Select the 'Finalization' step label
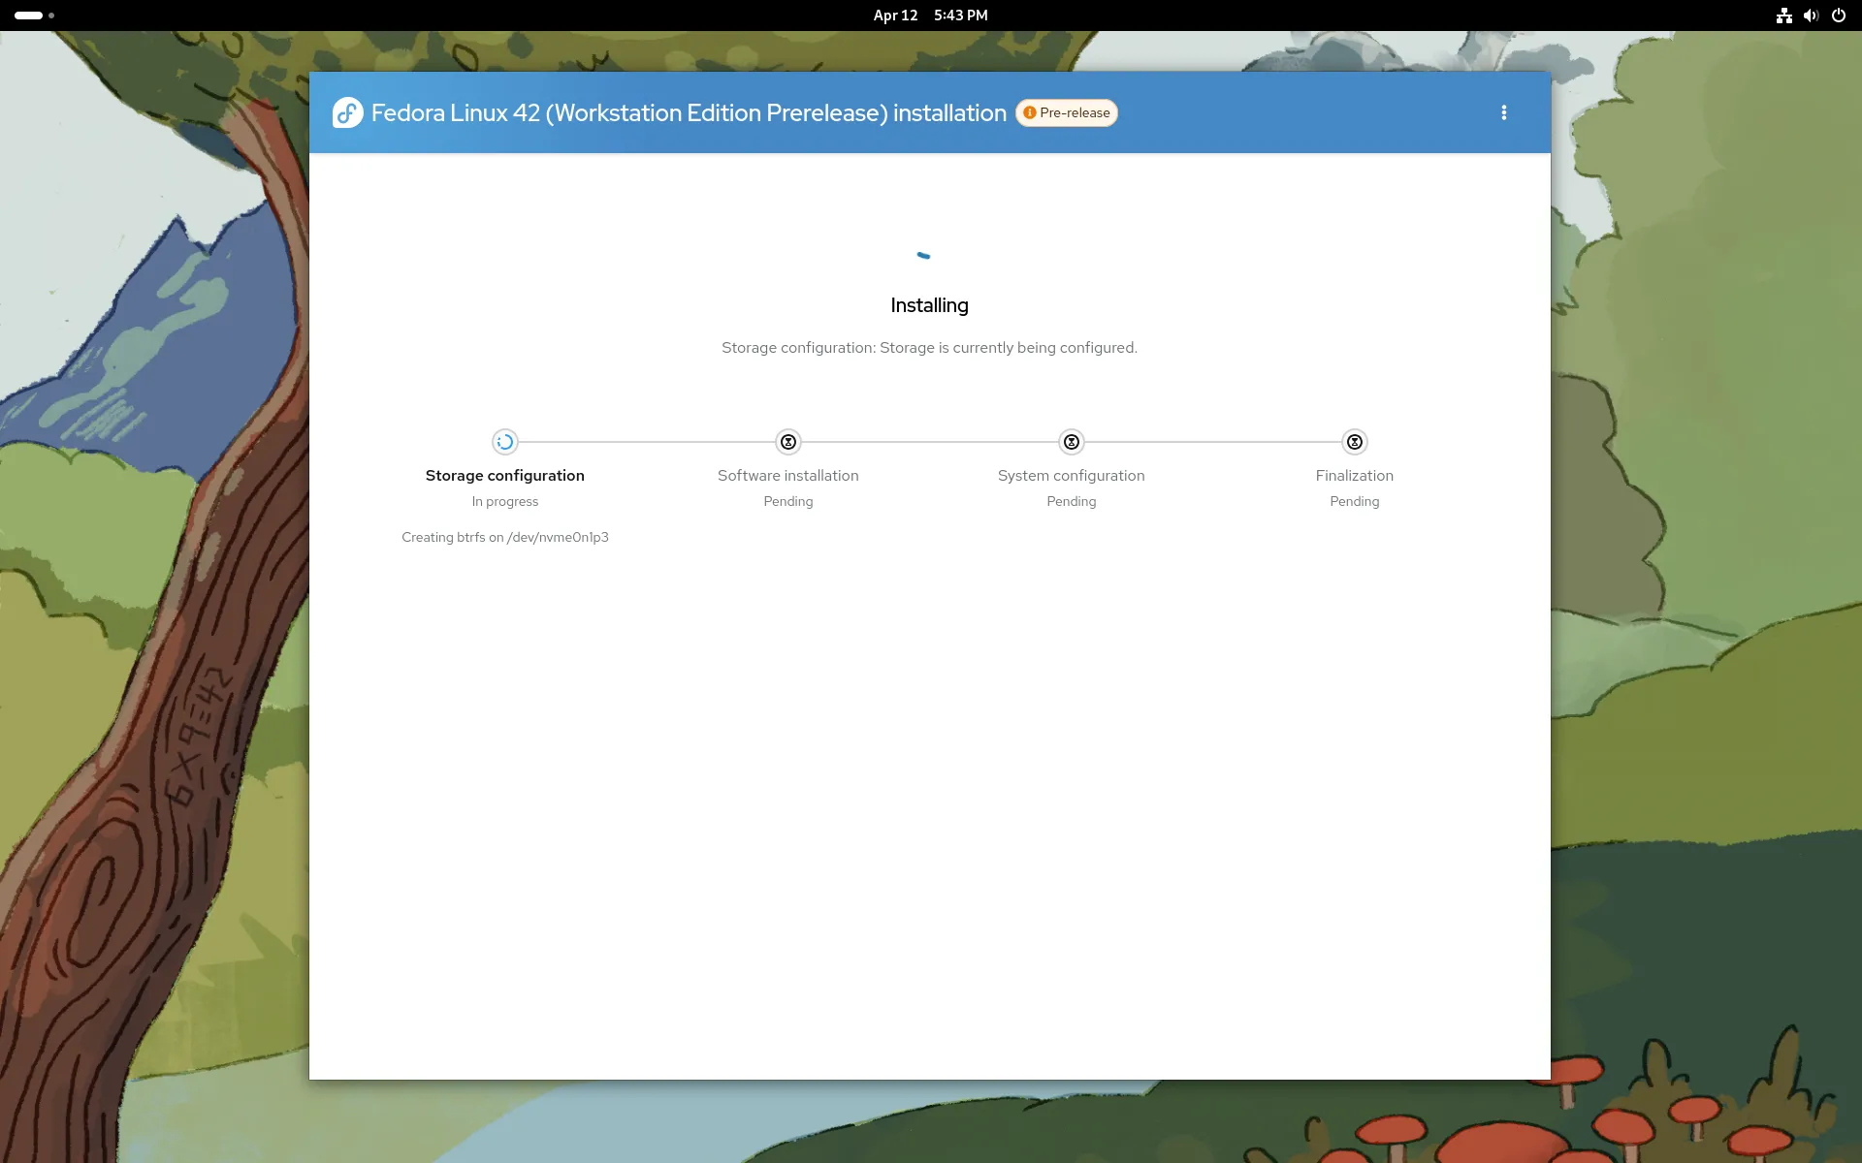This screenshot has height=1163, width=1862. coord(1355,475)
